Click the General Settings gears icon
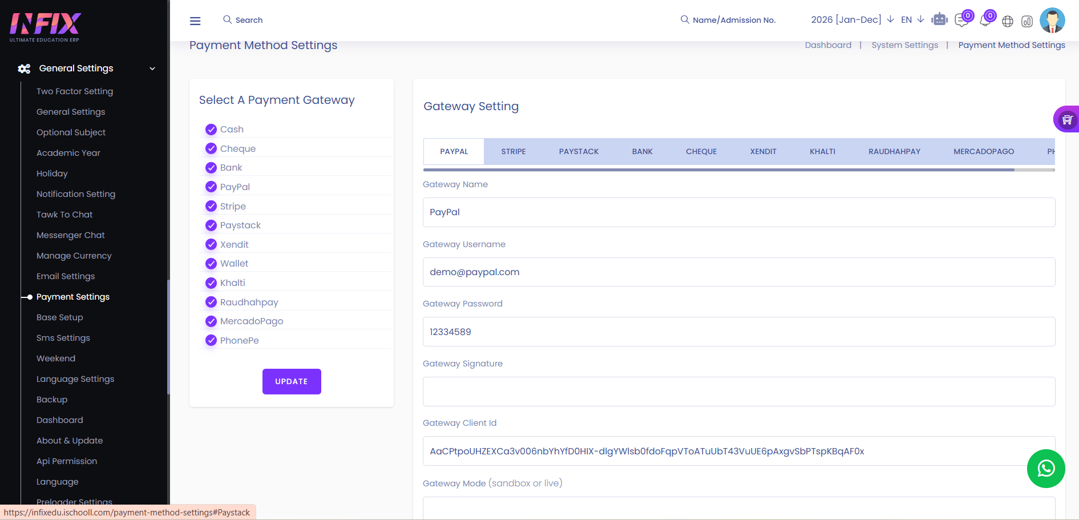The image size is (1079, 520). (x=24, y=68)
